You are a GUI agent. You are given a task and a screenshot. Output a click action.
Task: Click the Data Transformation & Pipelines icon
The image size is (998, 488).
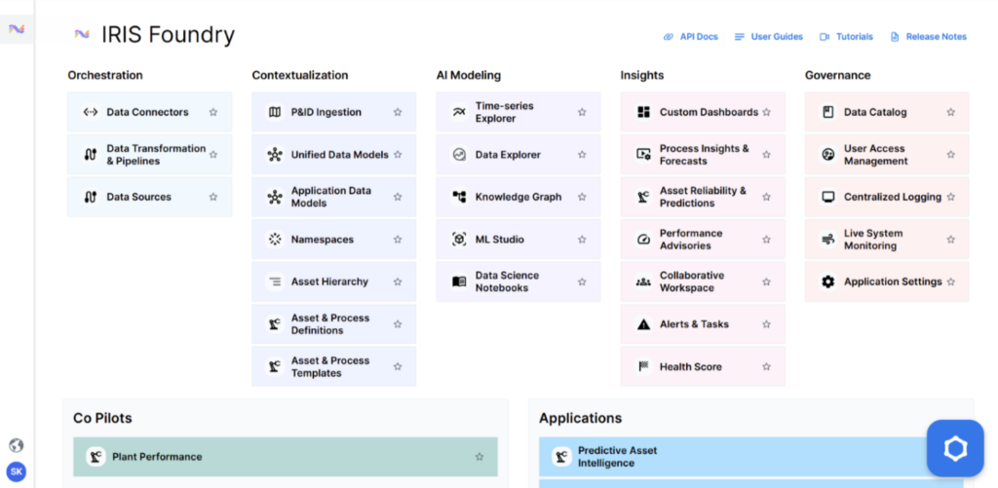tap(91, 155)
